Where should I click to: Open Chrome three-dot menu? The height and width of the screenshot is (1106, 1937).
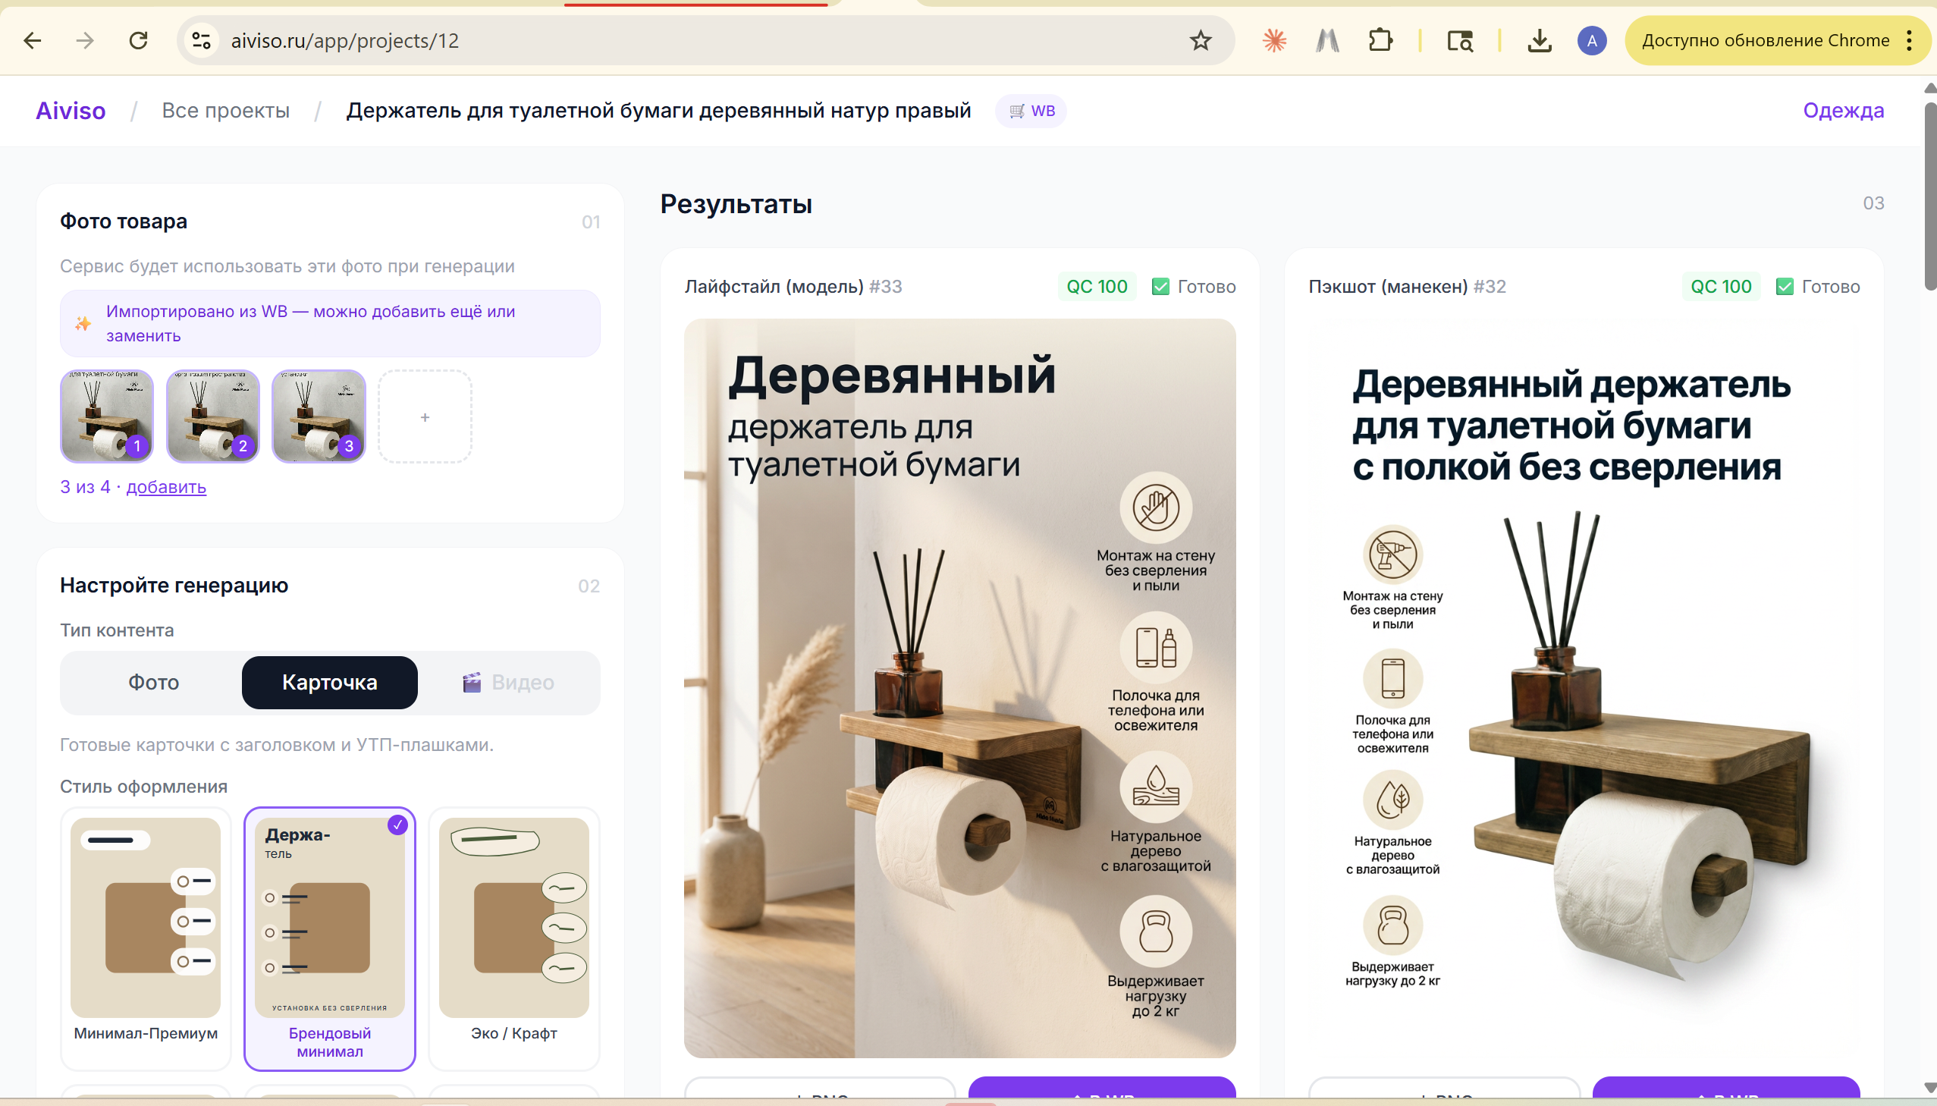tap(1909, 40)
